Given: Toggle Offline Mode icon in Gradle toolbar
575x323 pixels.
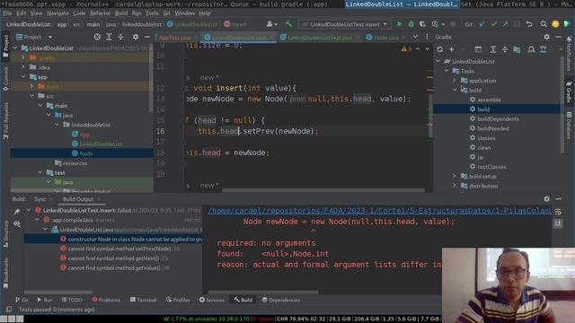Looking at the screenshot, I should point(543,49).
